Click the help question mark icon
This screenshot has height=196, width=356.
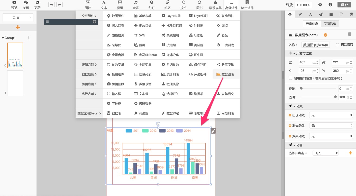point(330,5)
